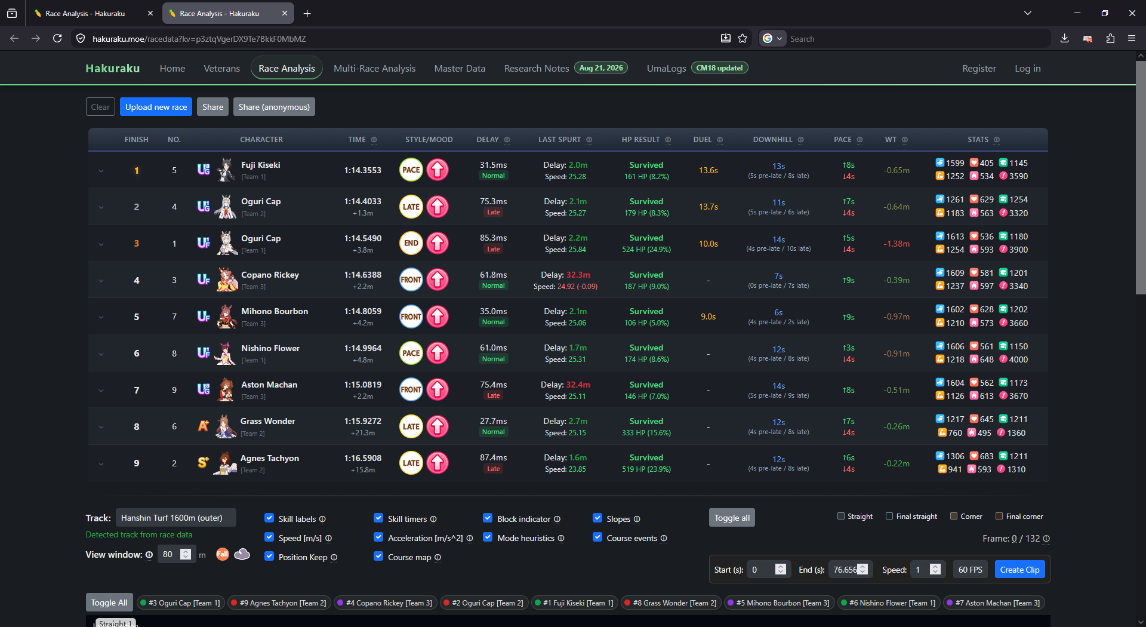
Task: Uncheck the Speed [m/s] checkbox
Action: [x=269, y=537]
